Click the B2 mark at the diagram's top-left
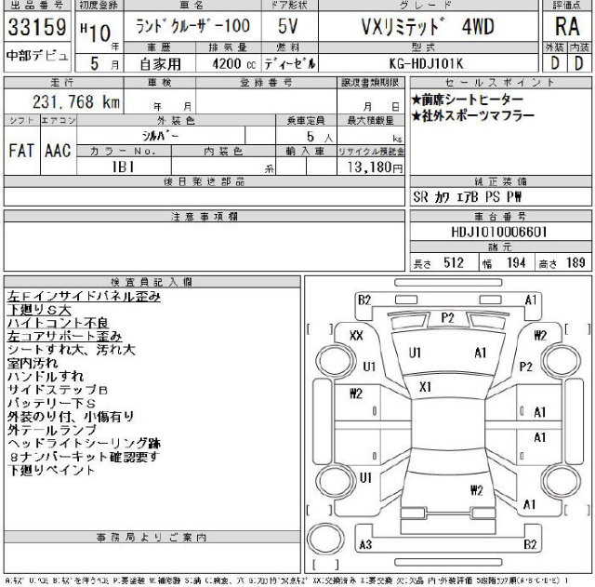 click(364, 300)
